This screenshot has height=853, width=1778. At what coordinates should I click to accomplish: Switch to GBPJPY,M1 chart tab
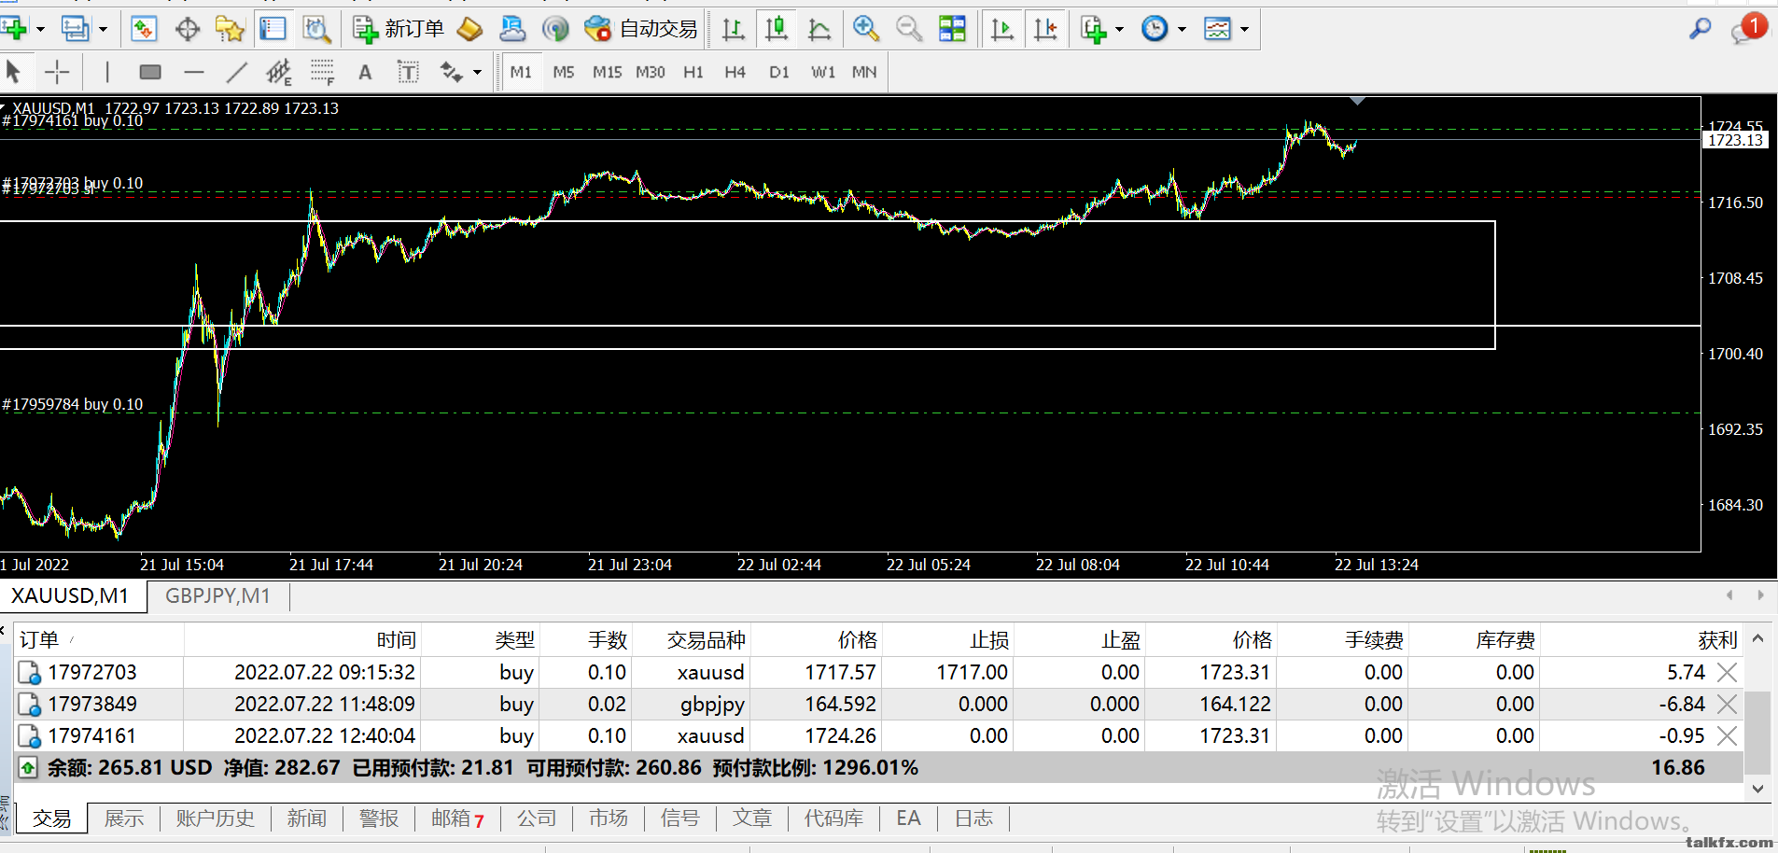[217, 595]
